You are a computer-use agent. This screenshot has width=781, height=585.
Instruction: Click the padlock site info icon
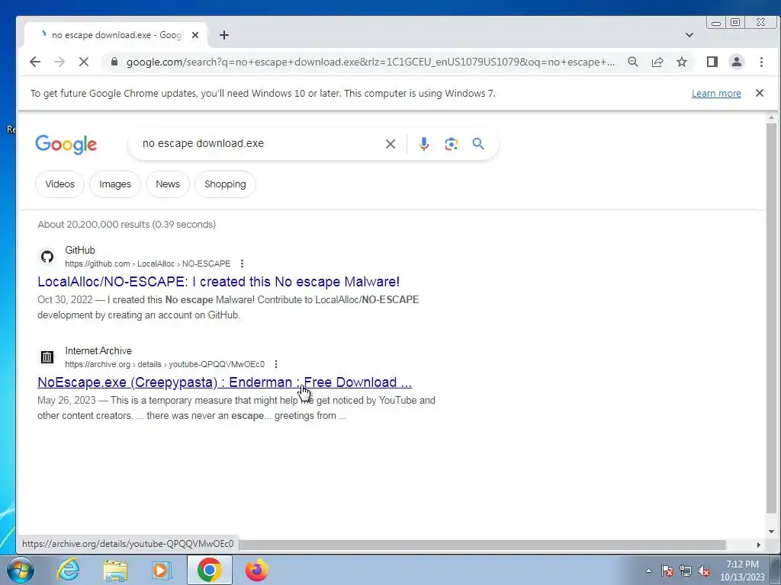coord(114,62)
